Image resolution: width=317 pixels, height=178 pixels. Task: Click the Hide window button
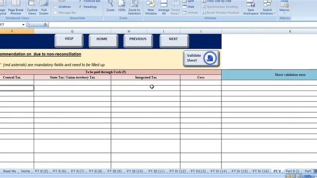tap(188, 6)
